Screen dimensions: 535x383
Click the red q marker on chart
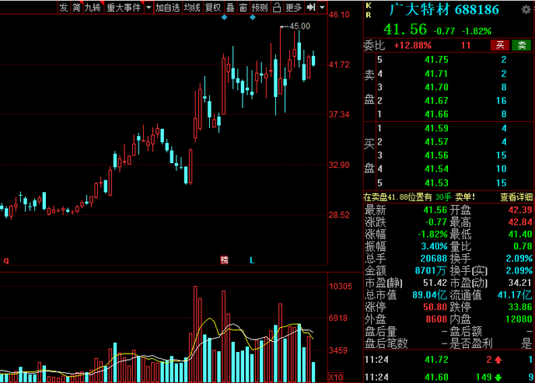[6, 261]
